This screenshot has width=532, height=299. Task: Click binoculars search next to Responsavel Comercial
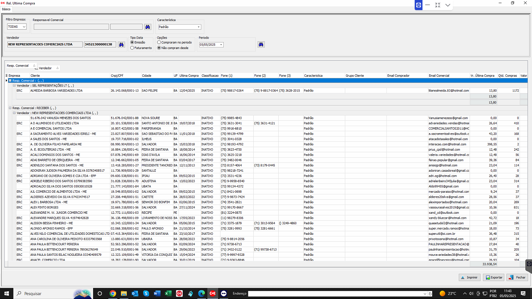(x=148, y=27)
